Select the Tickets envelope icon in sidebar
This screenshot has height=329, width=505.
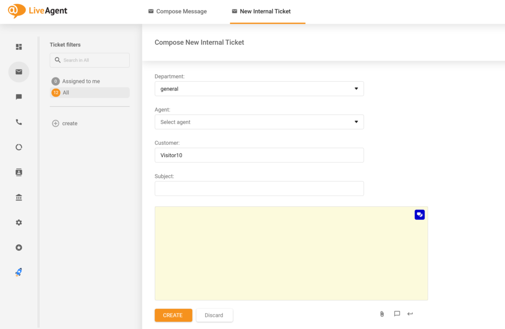click(x=19, y=72)
